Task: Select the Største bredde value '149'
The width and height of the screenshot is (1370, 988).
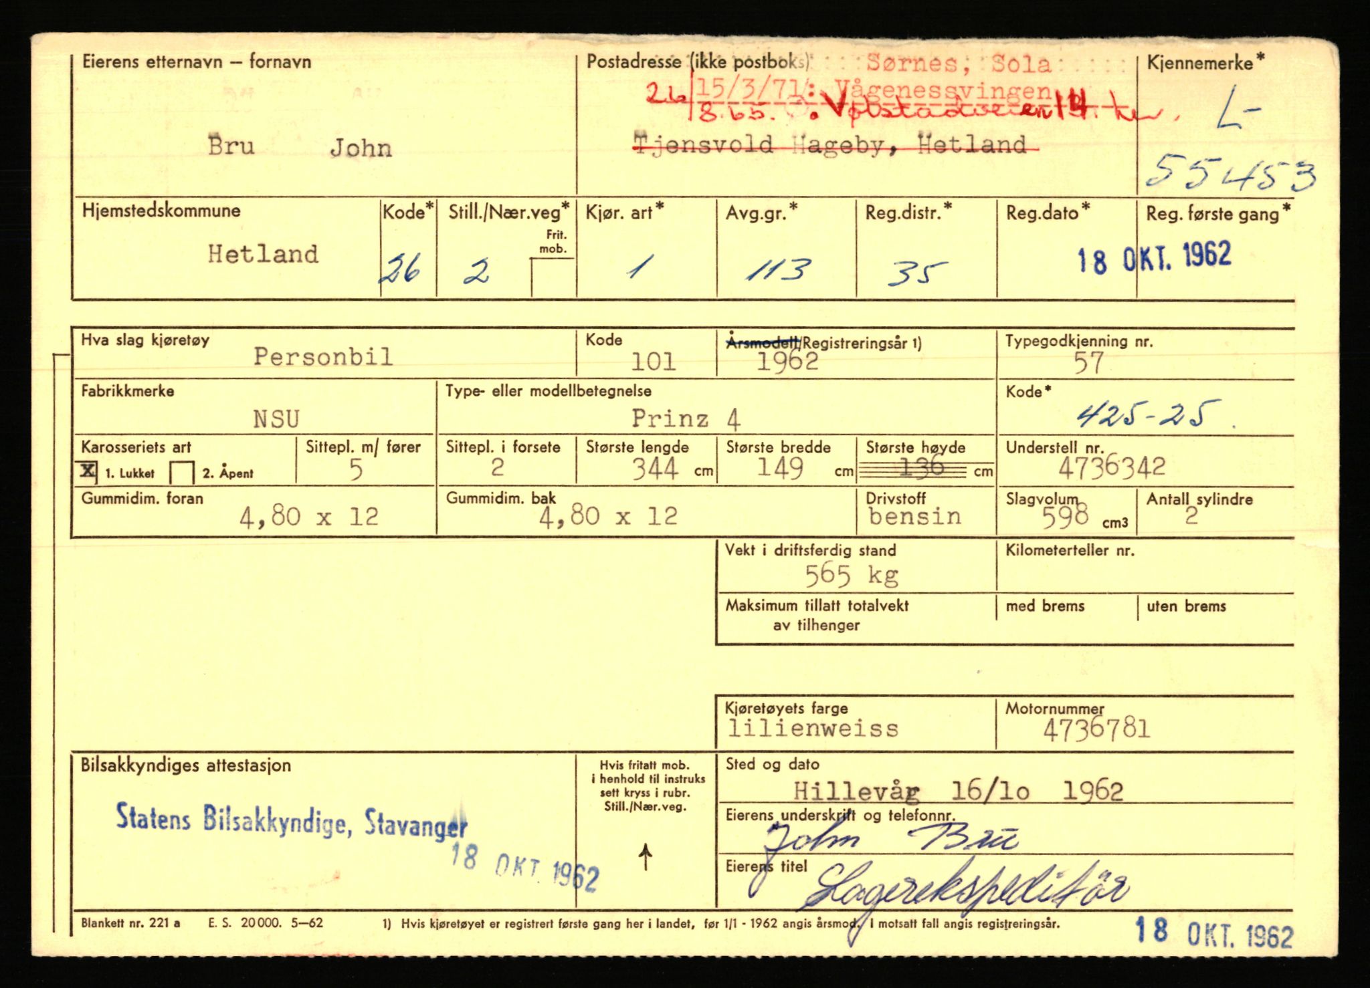Action: click(780, 467)
